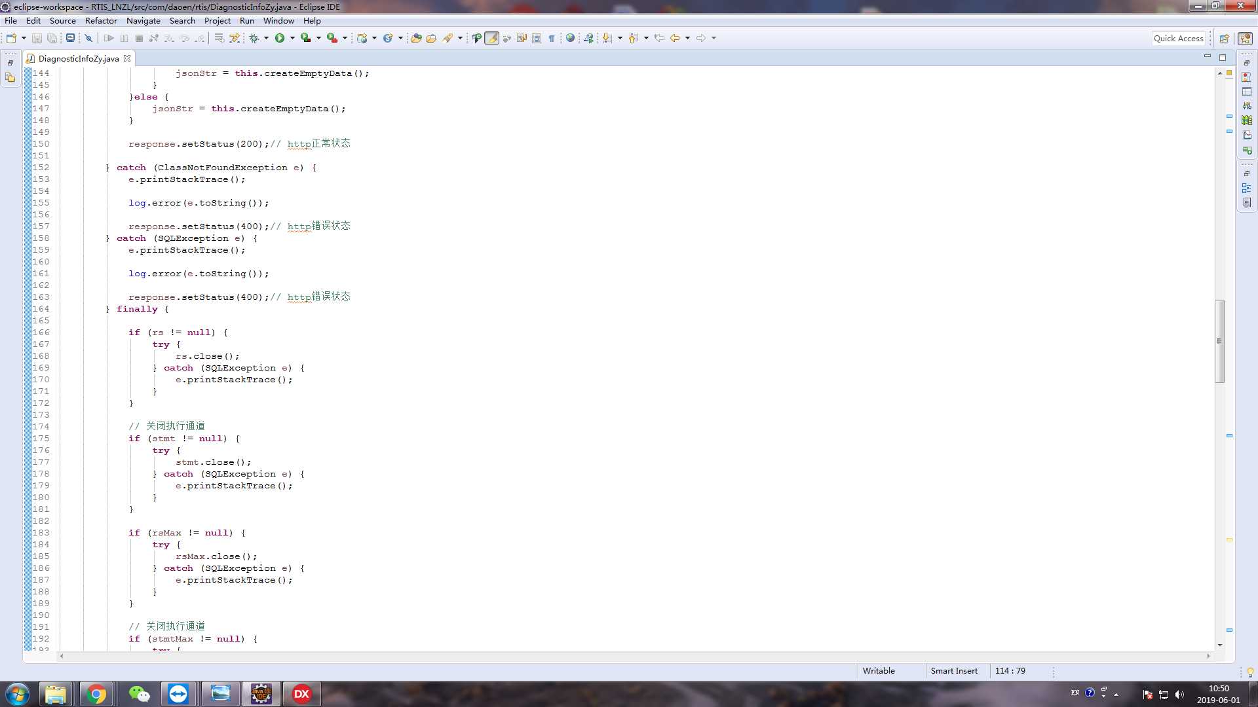Click the Coverage run icon
Viewport: 1258px width, 707px height.
[x=305, y=38]
